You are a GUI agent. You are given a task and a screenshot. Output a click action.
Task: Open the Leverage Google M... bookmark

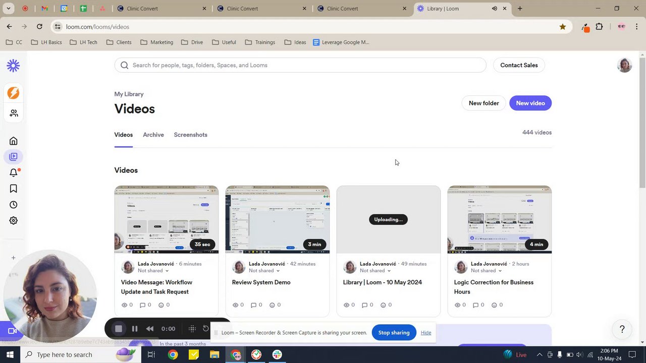341,42
